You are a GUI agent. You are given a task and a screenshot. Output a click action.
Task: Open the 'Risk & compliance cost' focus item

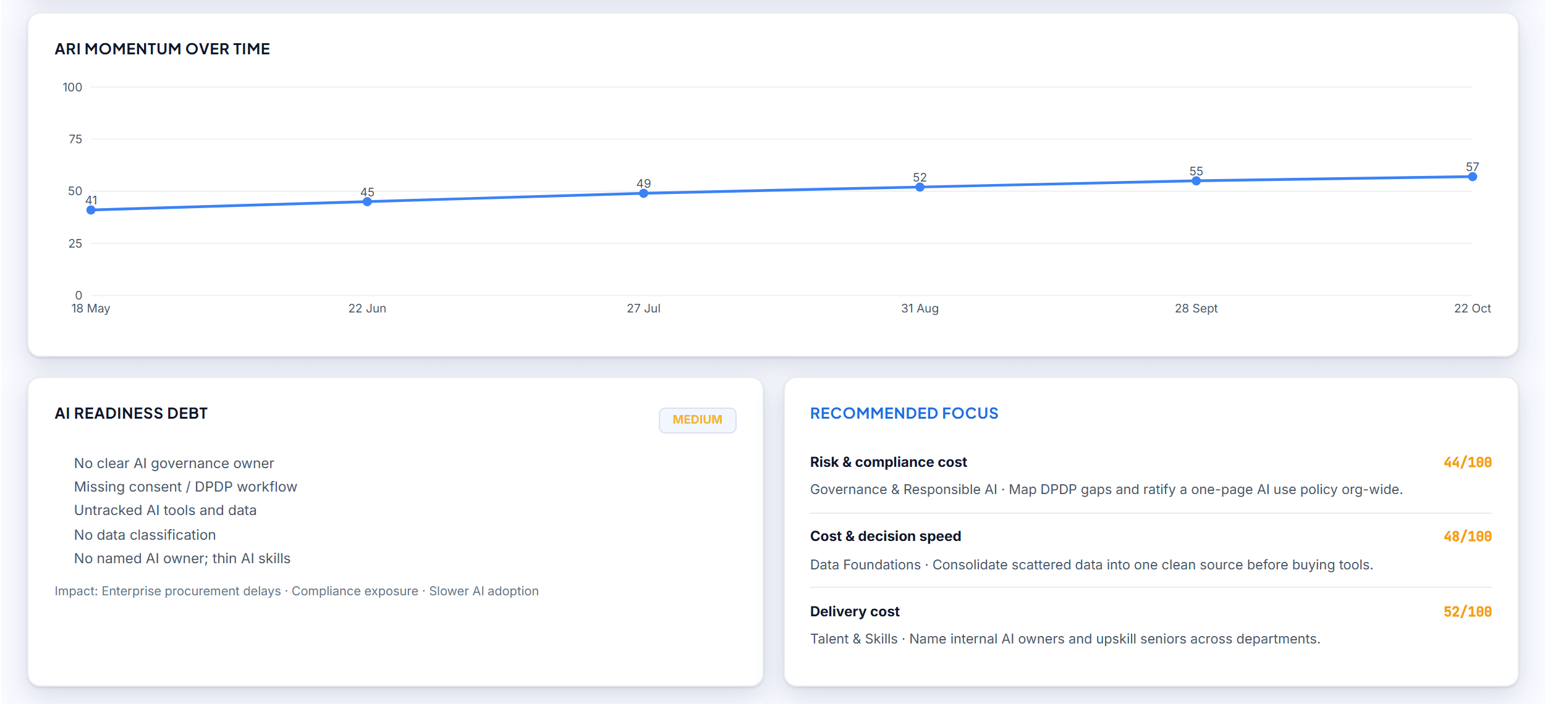888,462
